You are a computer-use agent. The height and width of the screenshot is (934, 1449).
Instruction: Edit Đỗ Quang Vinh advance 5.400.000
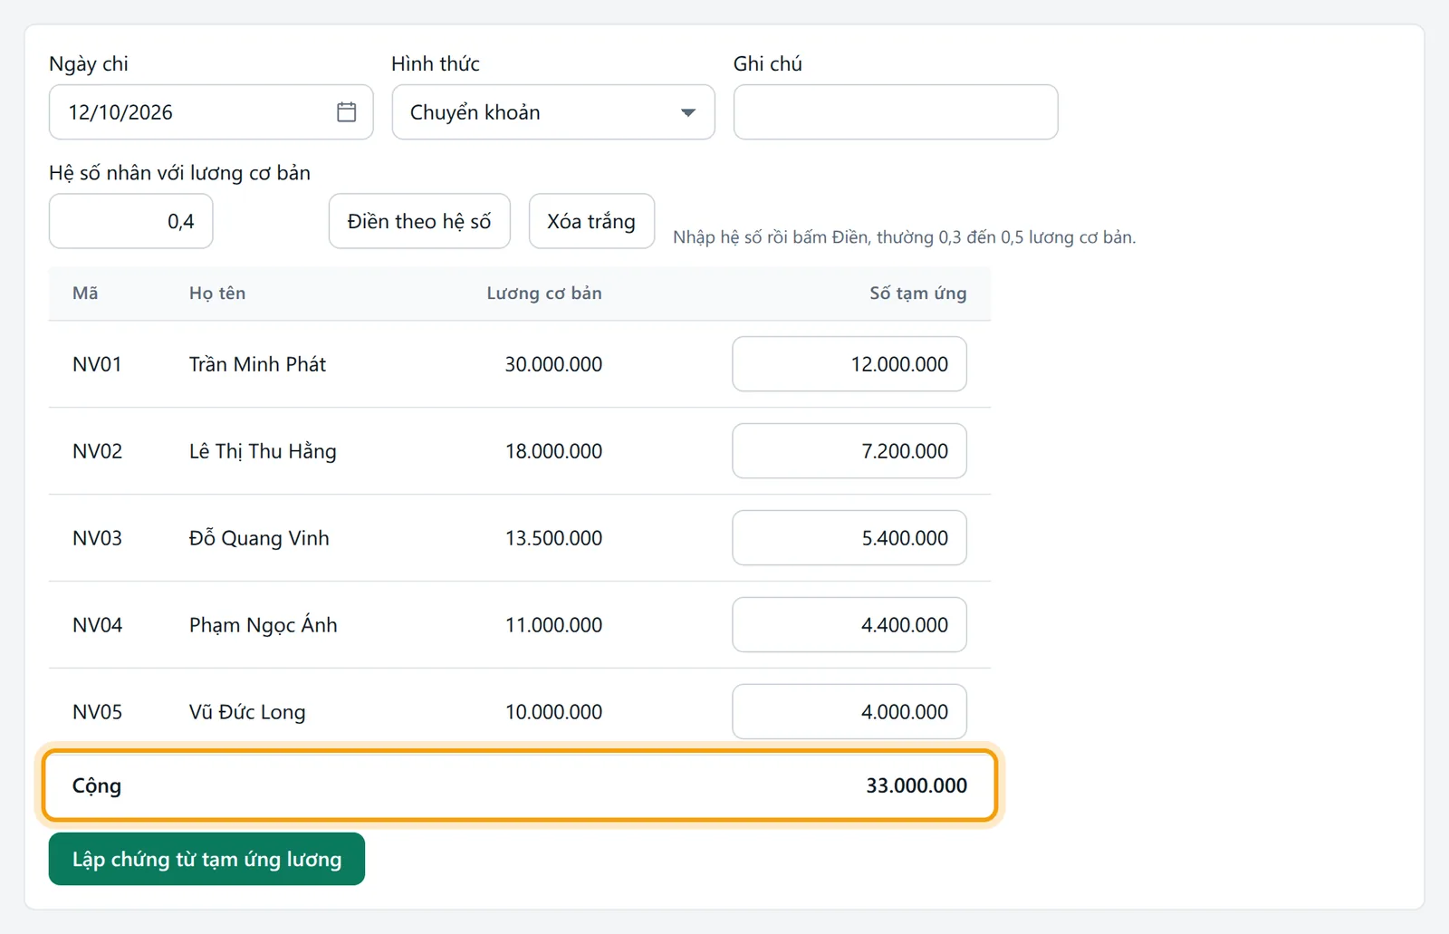(x=849, y=538)
